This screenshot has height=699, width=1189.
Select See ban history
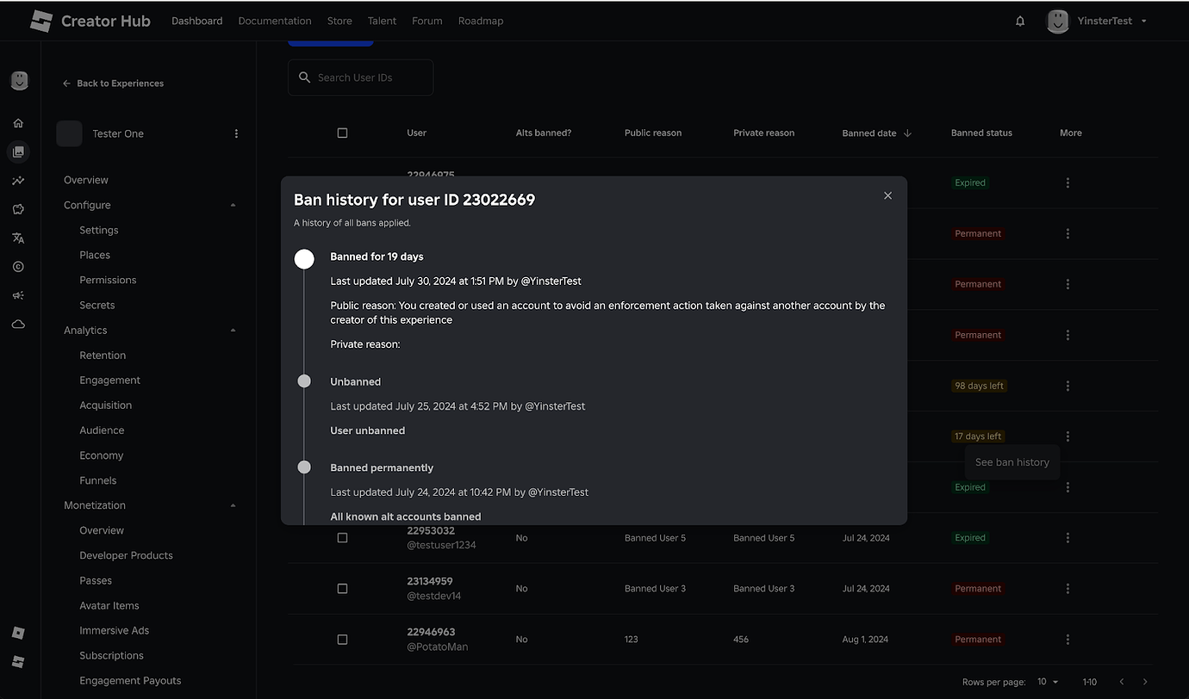click(1012, 461)
